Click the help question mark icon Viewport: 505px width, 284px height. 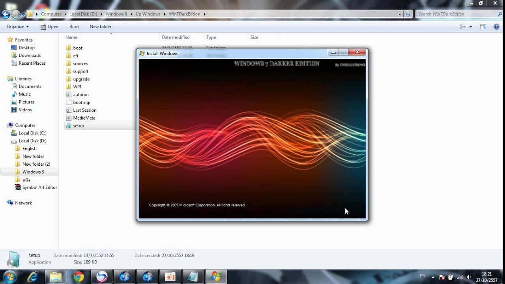[x=496, y=26]
